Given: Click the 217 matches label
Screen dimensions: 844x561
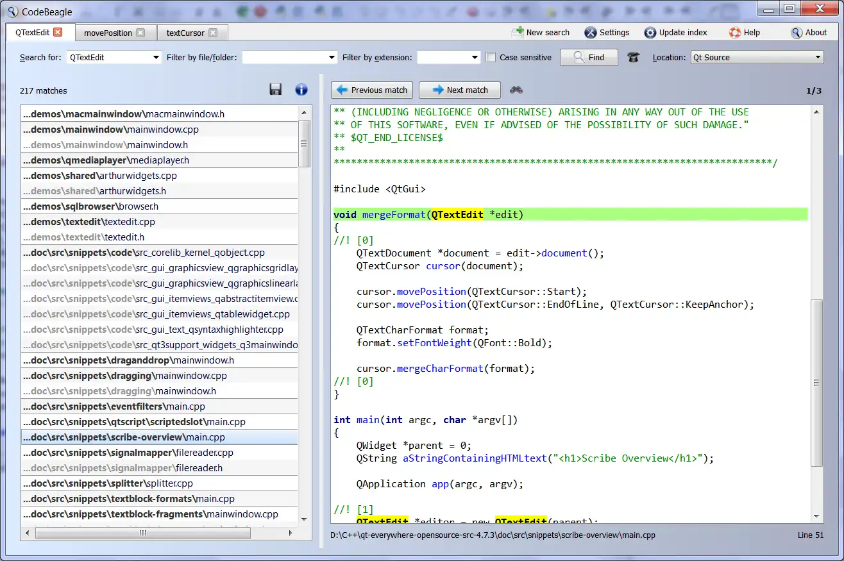Looking at the screenshot, I should tap(43, 90).
